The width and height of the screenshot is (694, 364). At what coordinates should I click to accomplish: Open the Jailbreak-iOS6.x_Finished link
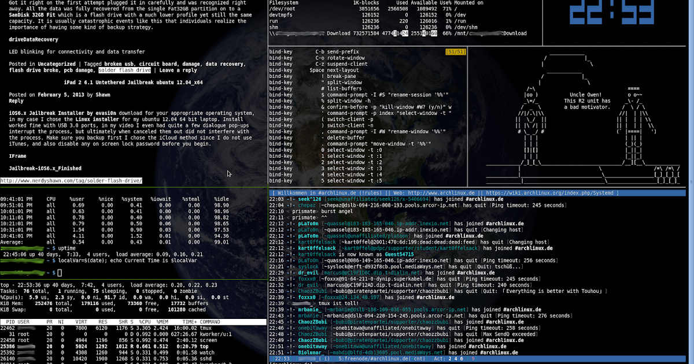click(x=45, y=168)
